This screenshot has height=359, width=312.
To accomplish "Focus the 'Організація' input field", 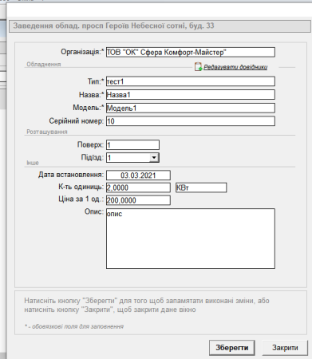I will [x=191, y=52].
